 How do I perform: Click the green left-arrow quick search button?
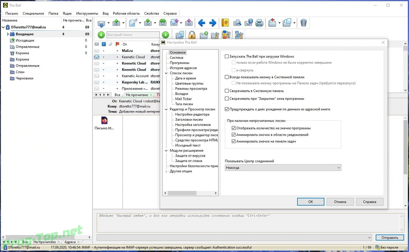click(x=101, y=35)
